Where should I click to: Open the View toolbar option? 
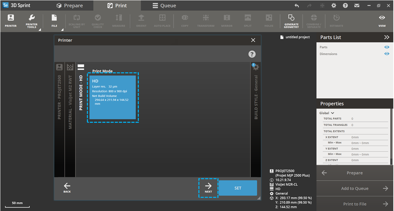point(382,20)
